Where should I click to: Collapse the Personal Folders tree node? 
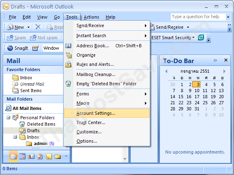click(x=9, y=118)
